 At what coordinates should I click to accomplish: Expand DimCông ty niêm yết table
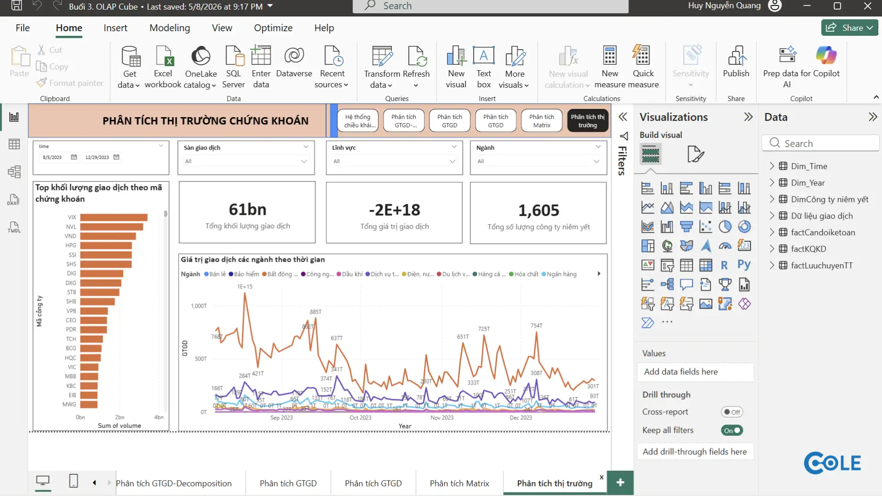coord(772,199)
